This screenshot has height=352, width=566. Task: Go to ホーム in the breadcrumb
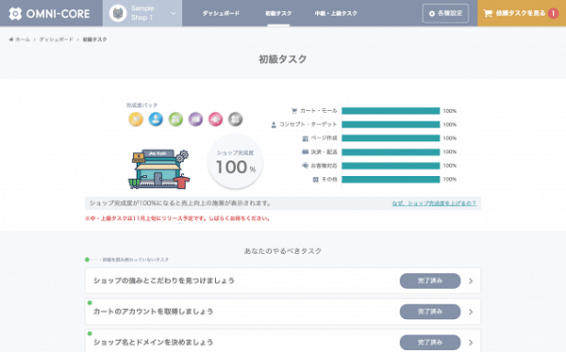[23, 40]
